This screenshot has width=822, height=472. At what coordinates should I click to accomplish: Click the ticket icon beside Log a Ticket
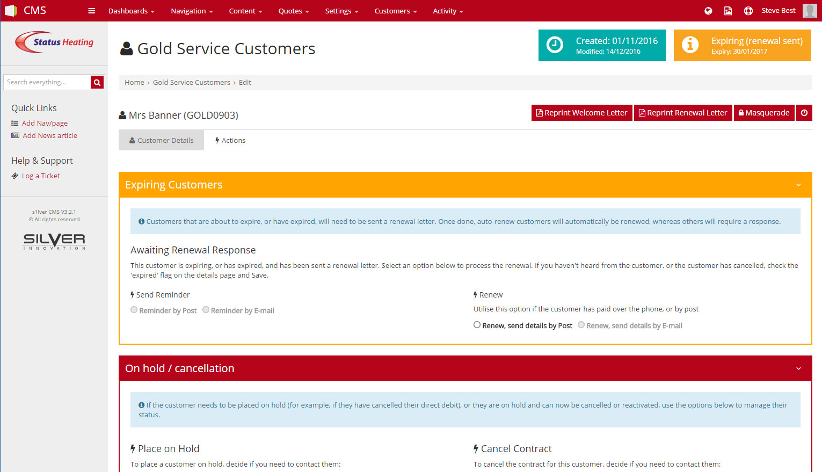point(15,176)
